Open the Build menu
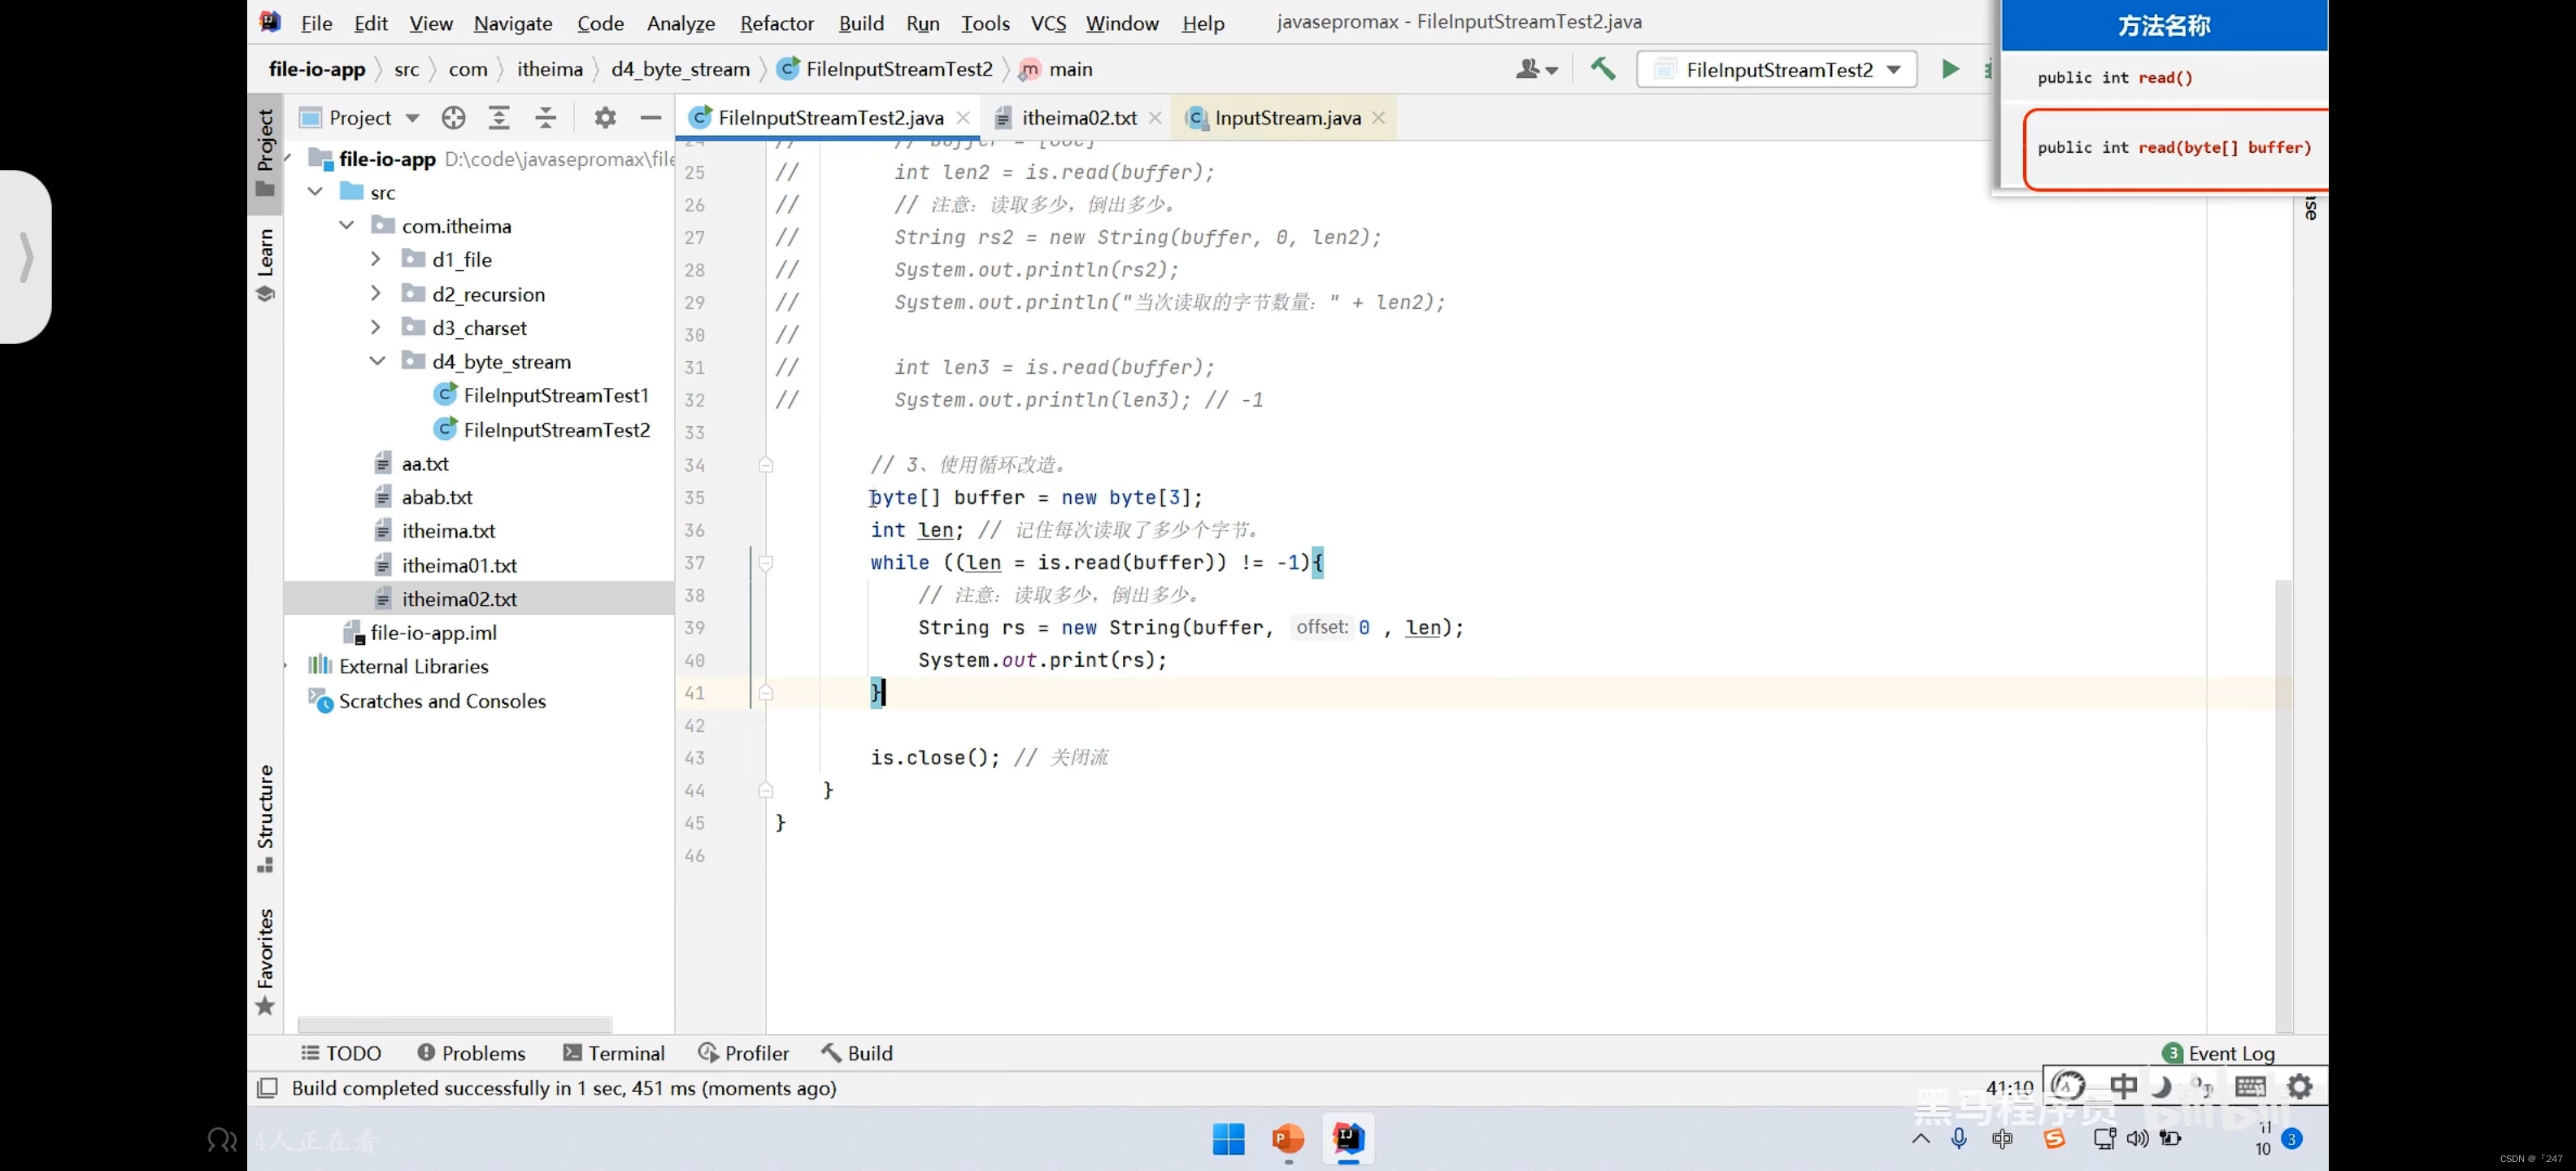This screenshot has width=2576, height=1171. pyautogui.click(x=861, y=21)
